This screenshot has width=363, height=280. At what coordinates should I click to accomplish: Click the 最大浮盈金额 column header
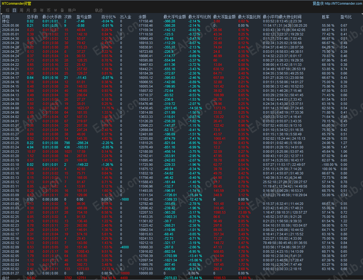(224, 17)
